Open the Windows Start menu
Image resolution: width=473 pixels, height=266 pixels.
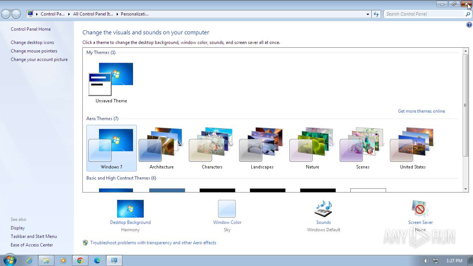click(9, 260)
